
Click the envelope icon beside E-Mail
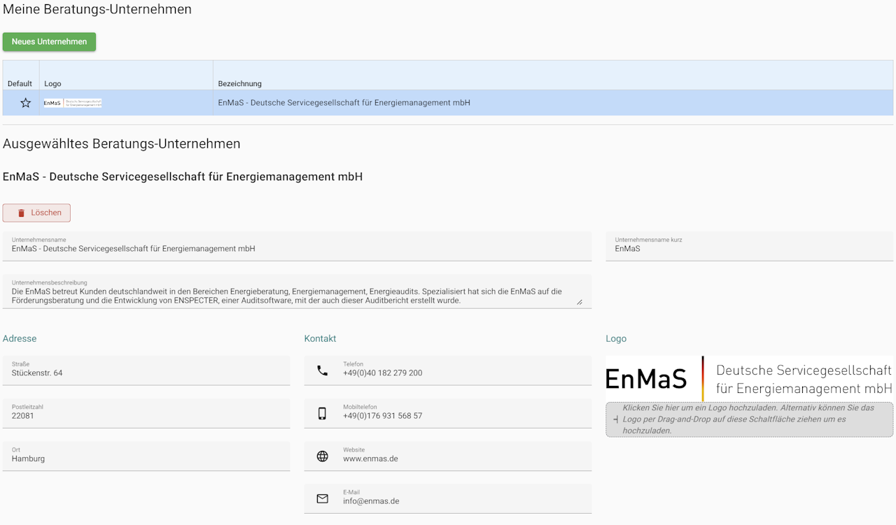pyautogui.click(x=322, y=498)
